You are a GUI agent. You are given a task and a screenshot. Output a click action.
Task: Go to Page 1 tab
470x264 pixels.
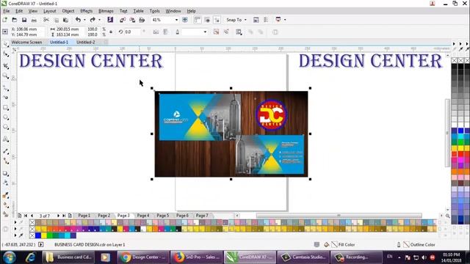[84, 216]
